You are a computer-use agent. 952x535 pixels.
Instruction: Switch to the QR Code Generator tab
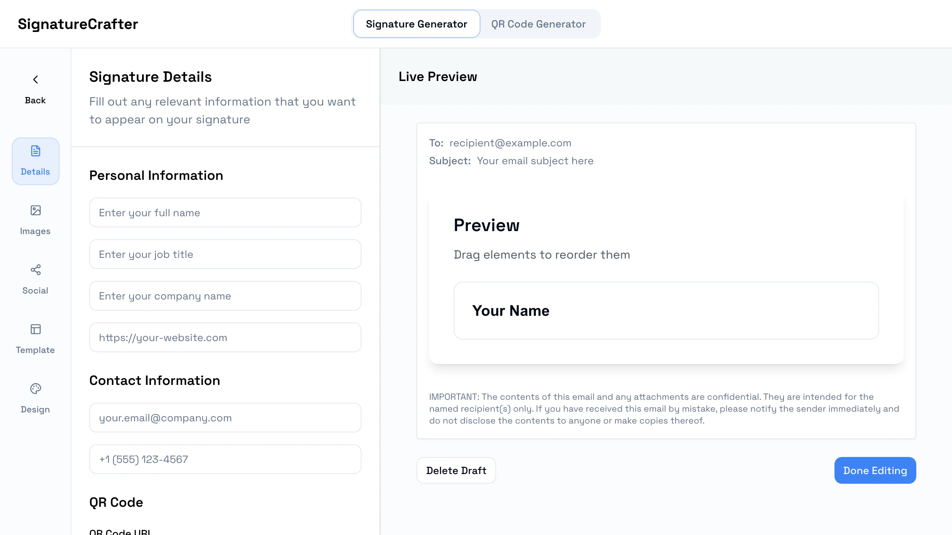pyautogui.click(x=538, y=24)
